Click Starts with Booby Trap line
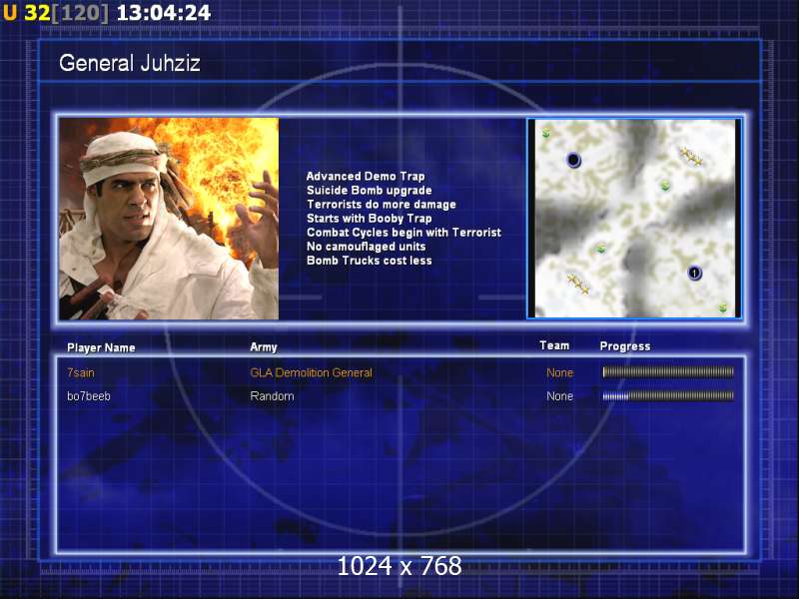799x599 pixels. click(x=369, y=219)
